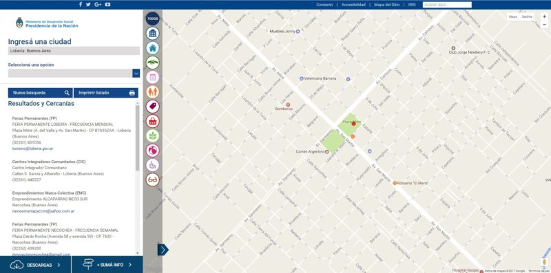Filter by the beach ball icon
The image size is (551, 273).
pos(152,150)
